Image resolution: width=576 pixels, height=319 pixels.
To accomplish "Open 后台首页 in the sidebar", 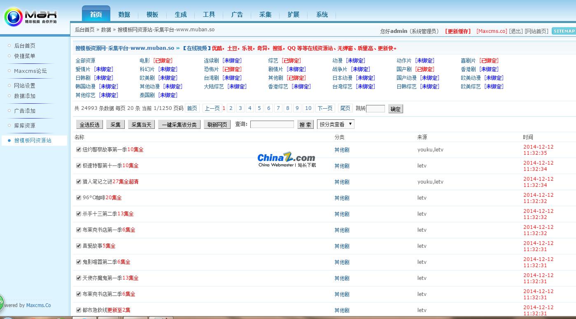I will coord(25,46).
